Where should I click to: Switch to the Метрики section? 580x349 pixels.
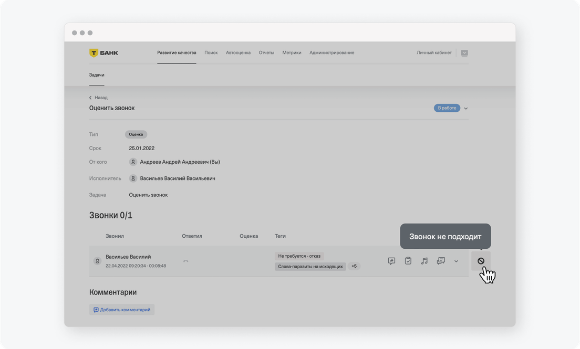pyautogui.click(x=292, y=52)
